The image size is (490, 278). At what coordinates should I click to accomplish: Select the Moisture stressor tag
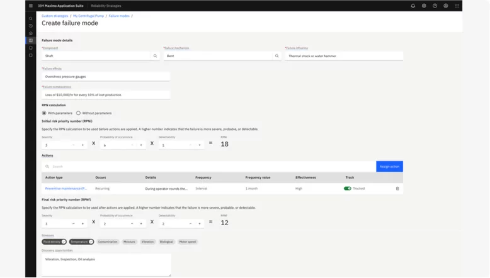[x=129, y=242]
